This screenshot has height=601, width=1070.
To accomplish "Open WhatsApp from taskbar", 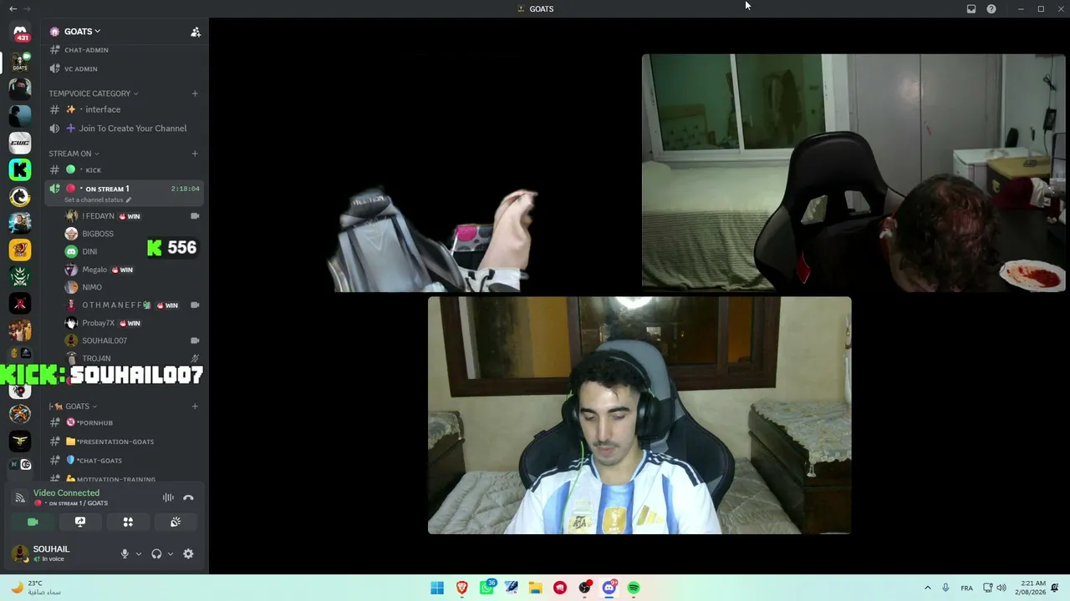I will 487,588.
